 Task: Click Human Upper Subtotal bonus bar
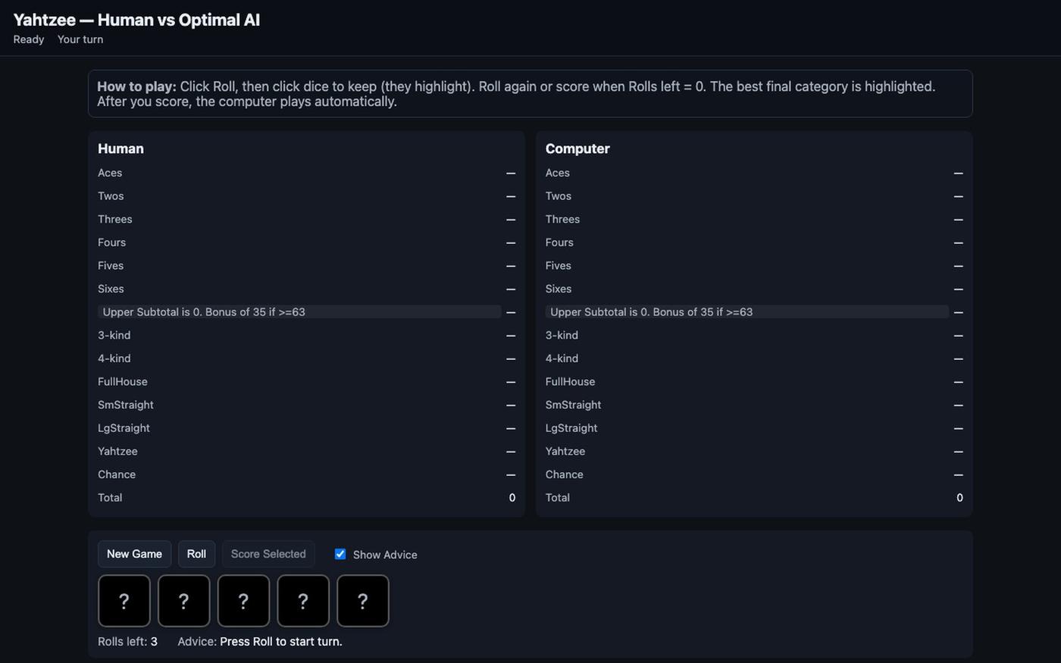[299, 312]
